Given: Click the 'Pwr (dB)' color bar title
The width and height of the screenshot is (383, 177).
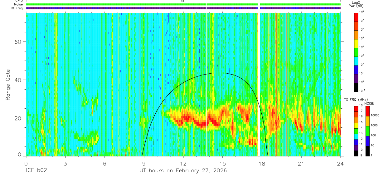Looking at the screenshot, I should [x=357, y=6].
